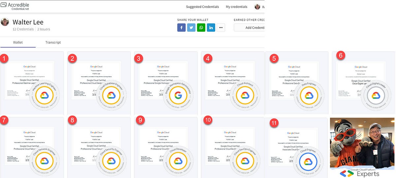Viewport: 396px width, 178px height.
Task: Share wallet via WhatsApp
Action: 201,27
